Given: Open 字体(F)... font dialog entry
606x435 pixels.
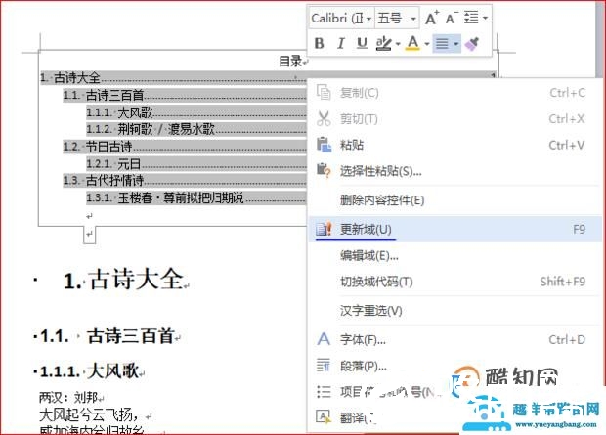Looking at the screenshot, I should tap(454, 339).
